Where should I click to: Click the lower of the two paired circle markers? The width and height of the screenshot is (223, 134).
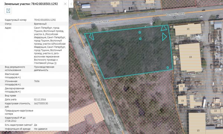[x=140, y=39]
